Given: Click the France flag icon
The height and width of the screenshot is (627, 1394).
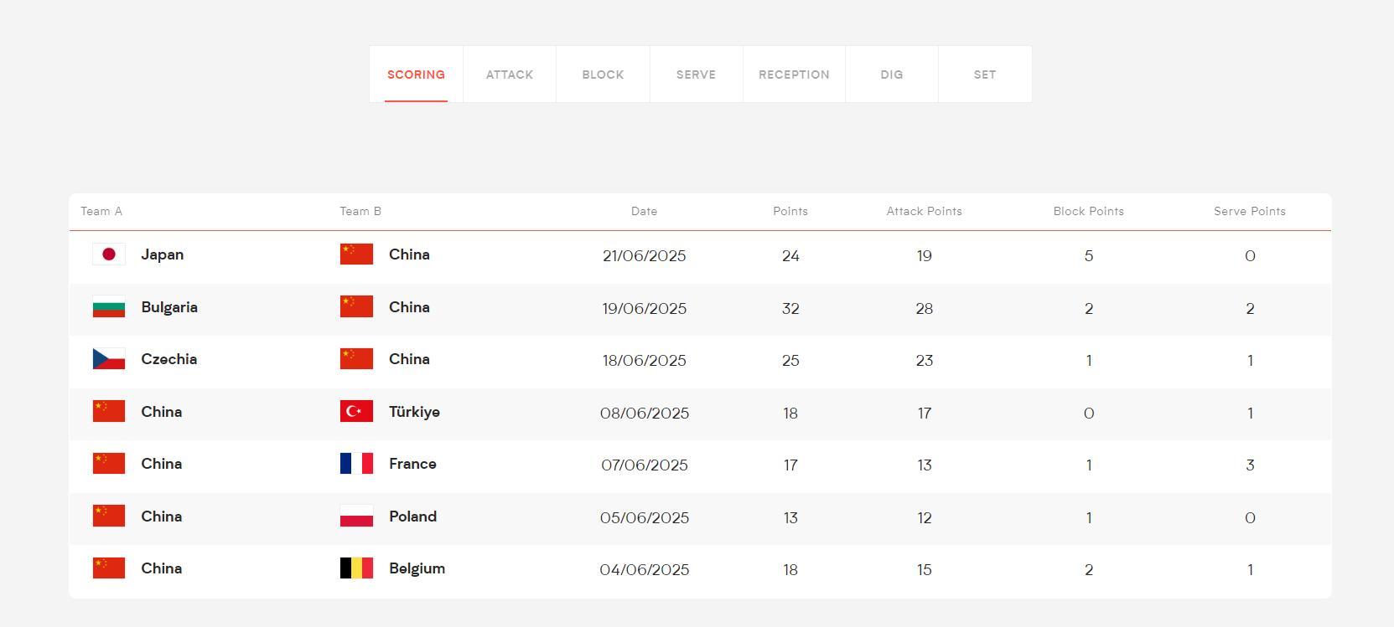Looking at the screenshot, I should tap(356, 464).
